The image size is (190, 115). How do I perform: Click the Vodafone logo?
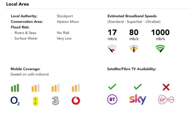(76, 101)
